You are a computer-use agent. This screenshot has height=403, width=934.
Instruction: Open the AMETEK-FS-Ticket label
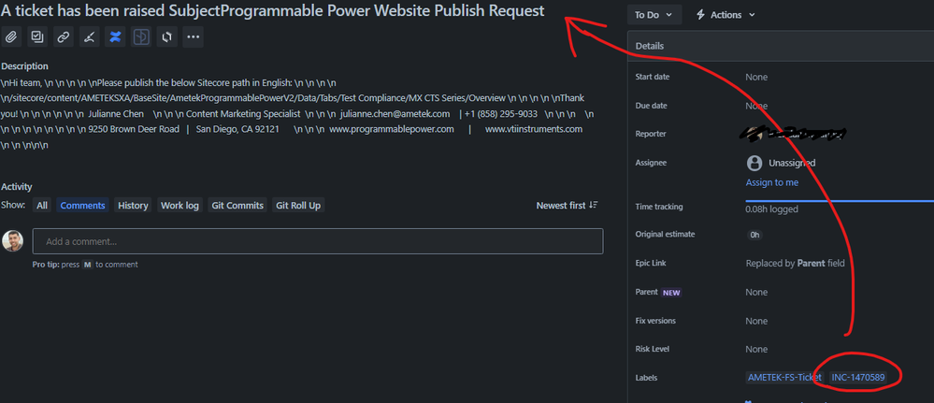pyautogui.click(x=784, y=378)
